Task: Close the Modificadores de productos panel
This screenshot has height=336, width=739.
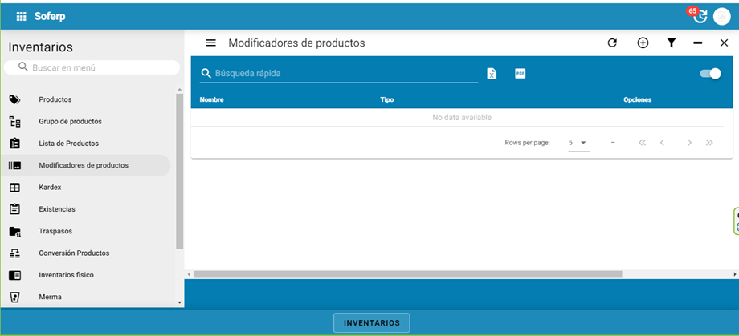Action: 725,43
